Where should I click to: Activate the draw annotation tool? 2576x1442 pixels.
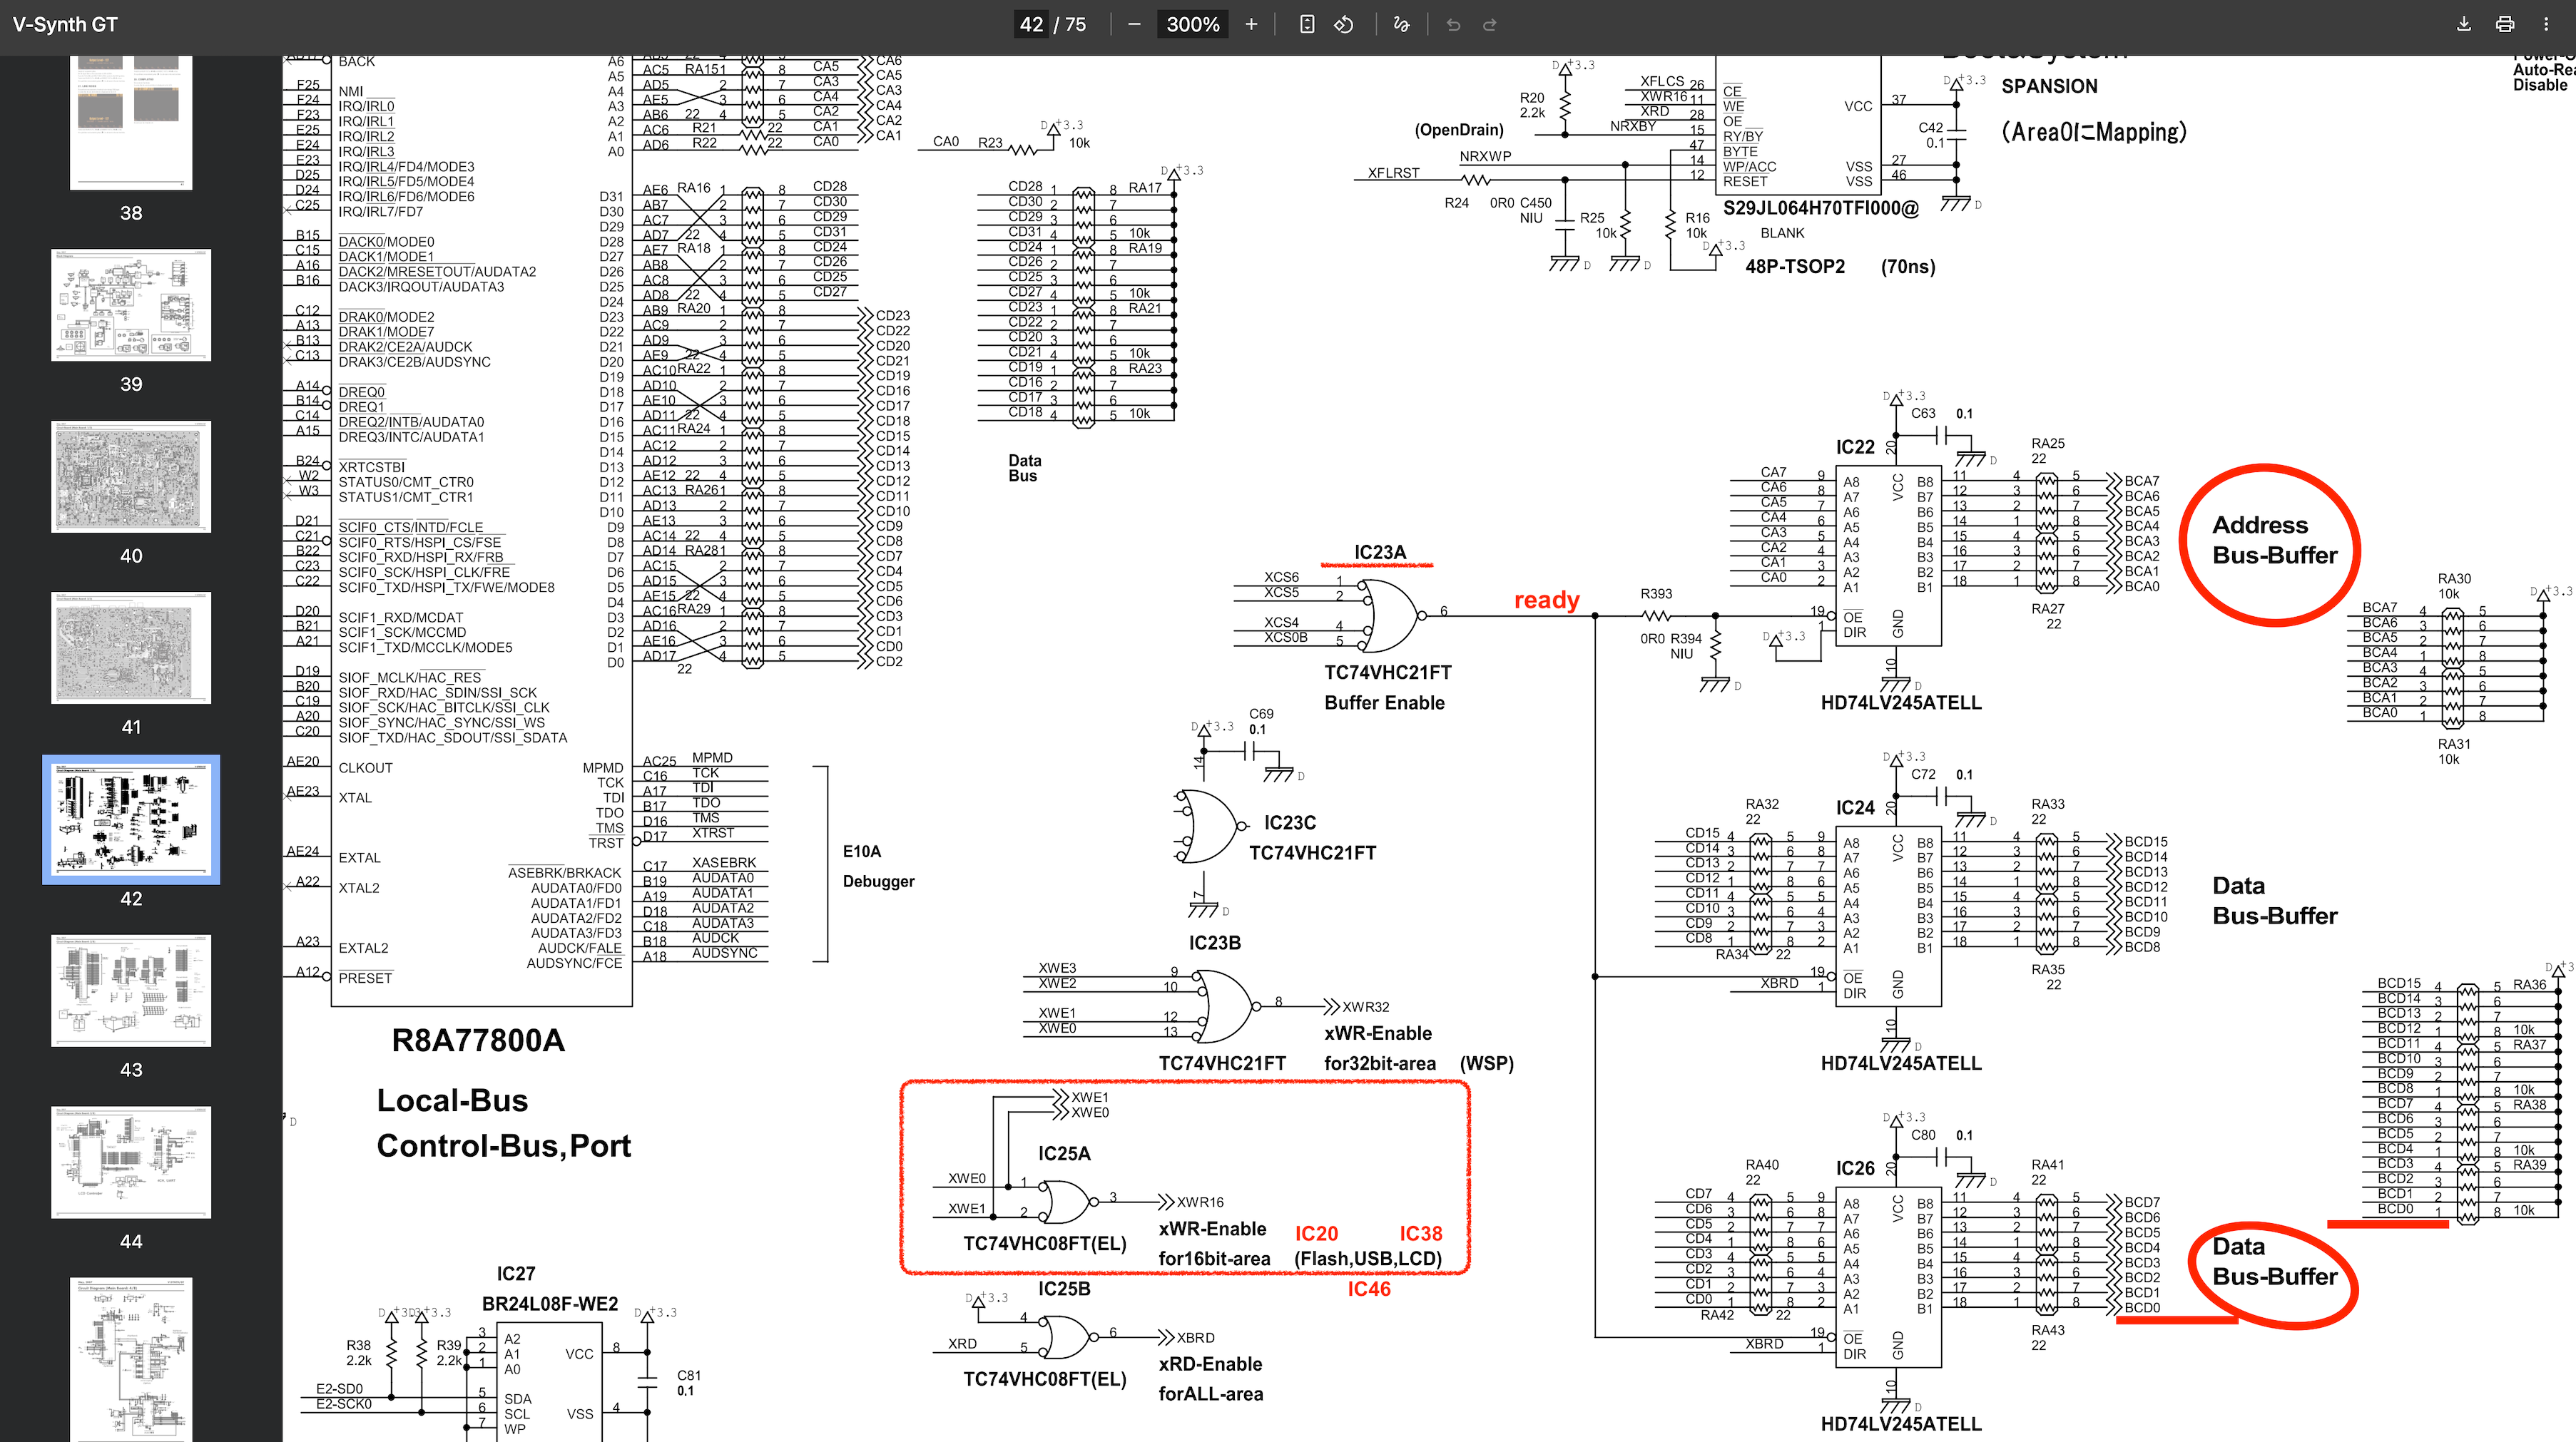click(x=1401, y=24)
